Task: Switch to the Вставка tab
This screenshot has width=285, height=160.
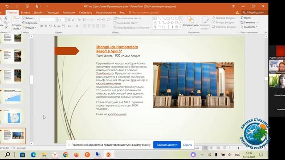Action: click(x=25, y=12)
